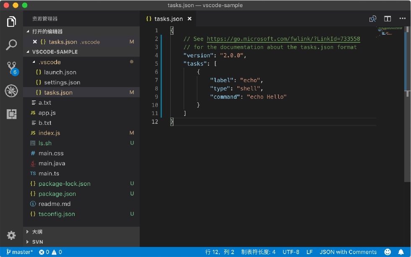Open the go.microsoft.com fwlink URL
Image resolution: width=411 pixels, height=257 pixels.
[284, 39]
